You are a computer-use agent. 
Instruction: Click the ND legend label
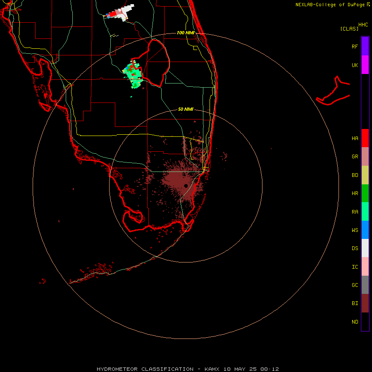pyautogui.click(x=355, y=322)
